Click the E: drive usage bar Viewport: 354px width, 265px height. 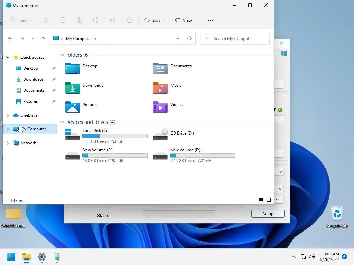115,156
